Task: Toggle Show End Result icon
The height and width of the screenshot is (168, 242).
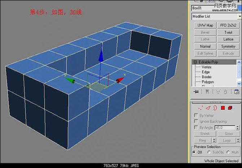Action: pyautogui.click(x=207, y=92)
